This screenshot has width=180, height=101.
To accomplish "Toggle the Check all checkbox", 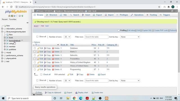I will [x=41, y=74].
